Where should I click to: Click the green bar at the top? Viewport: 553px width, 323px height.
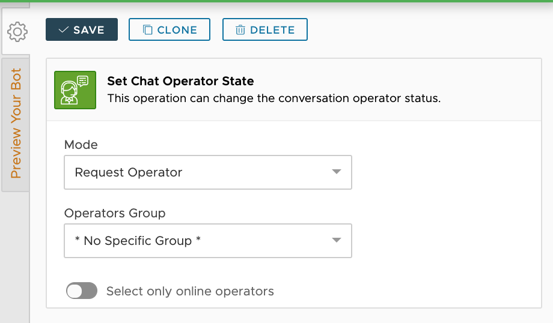click(276, 1)
